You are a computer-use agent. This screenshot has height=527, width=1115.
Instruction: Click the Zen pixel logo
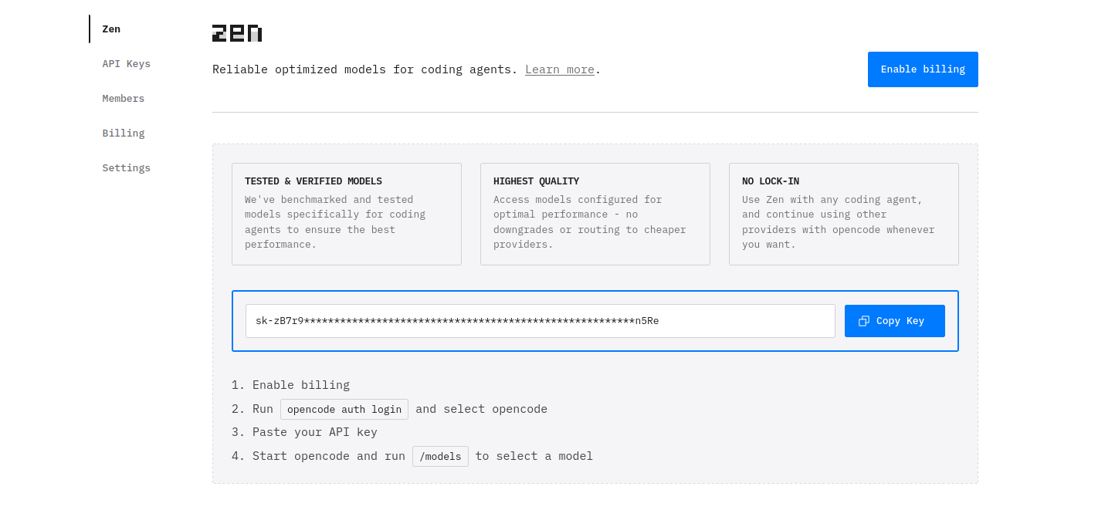237,33
